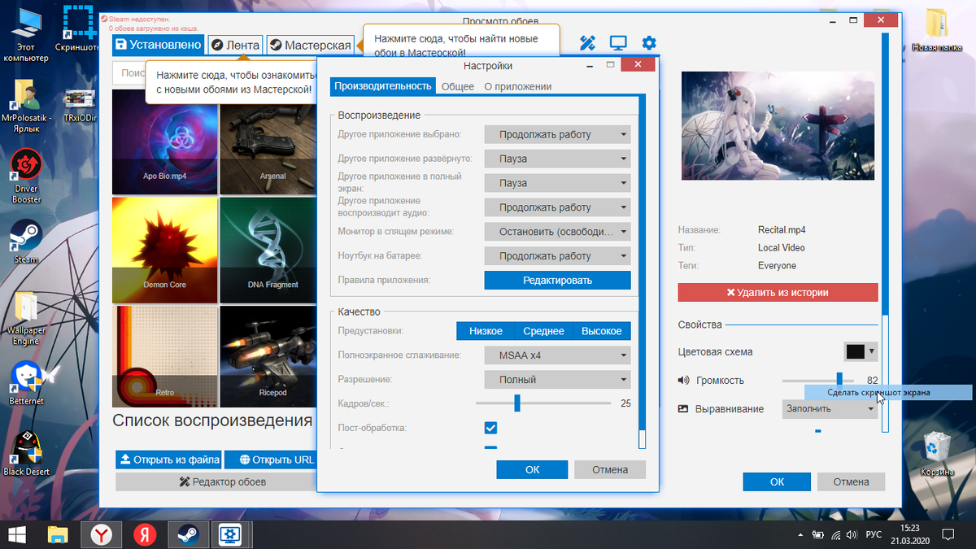Viewport: 976px width, 549px height.
Task: Click the РУС language indicator
Action: point(873,534)
